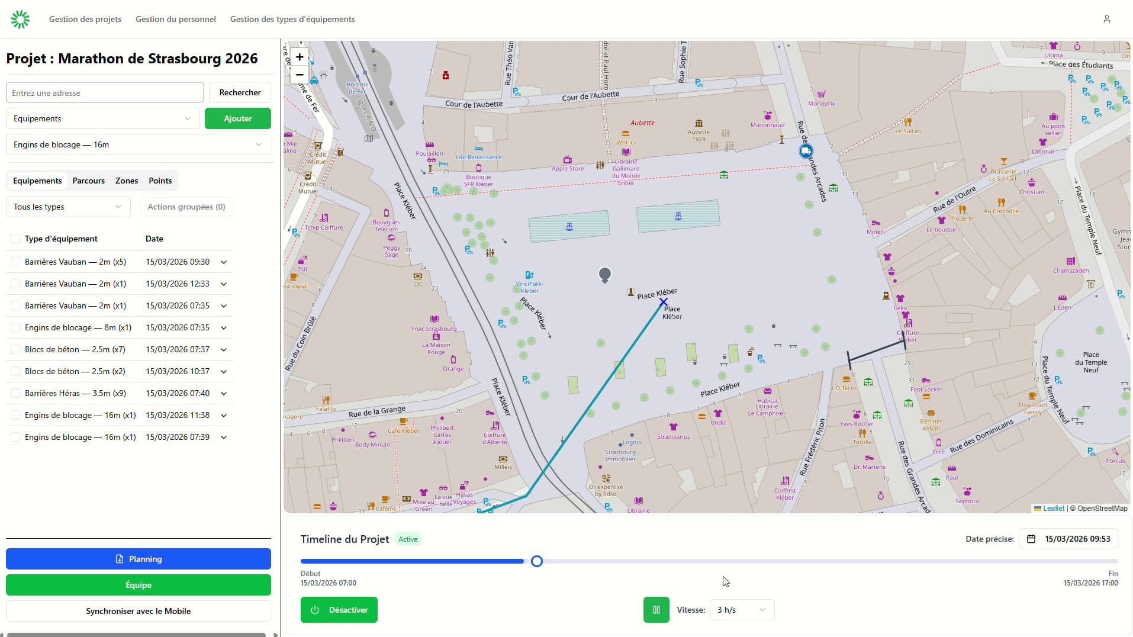Click the blue X marker at Place Kléber
Image resolution: width=1133 pixels, height=637 pixels.
click(663, 302)
